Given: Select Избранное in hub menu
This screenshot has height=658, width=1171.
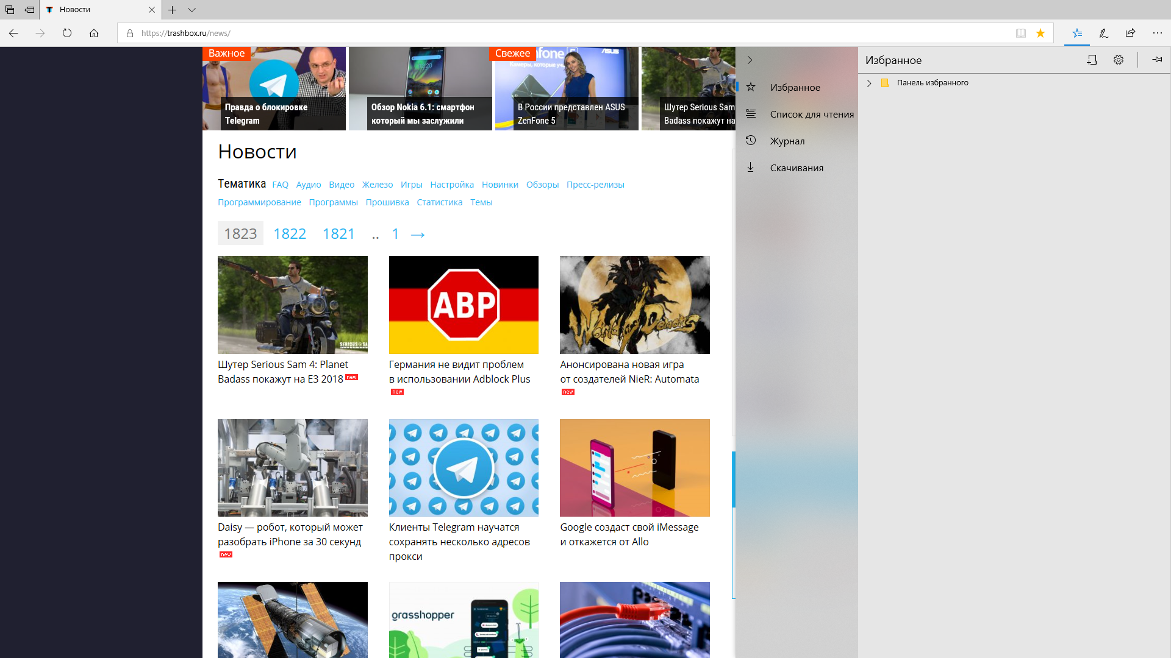Looking at the screenshot, I should 797,87.
